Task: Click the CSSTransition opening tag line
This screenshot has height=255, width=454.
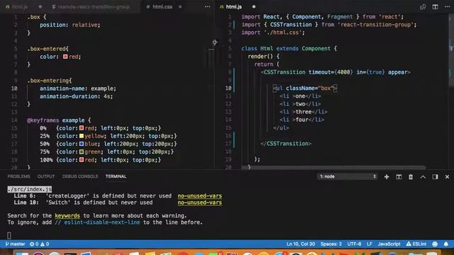Action: pyautogui.click(x=336, y=72)
